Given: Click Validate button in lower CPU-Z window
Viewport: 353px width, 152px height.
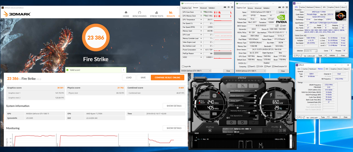Looking at the screenshot, I should pos(335,117).
